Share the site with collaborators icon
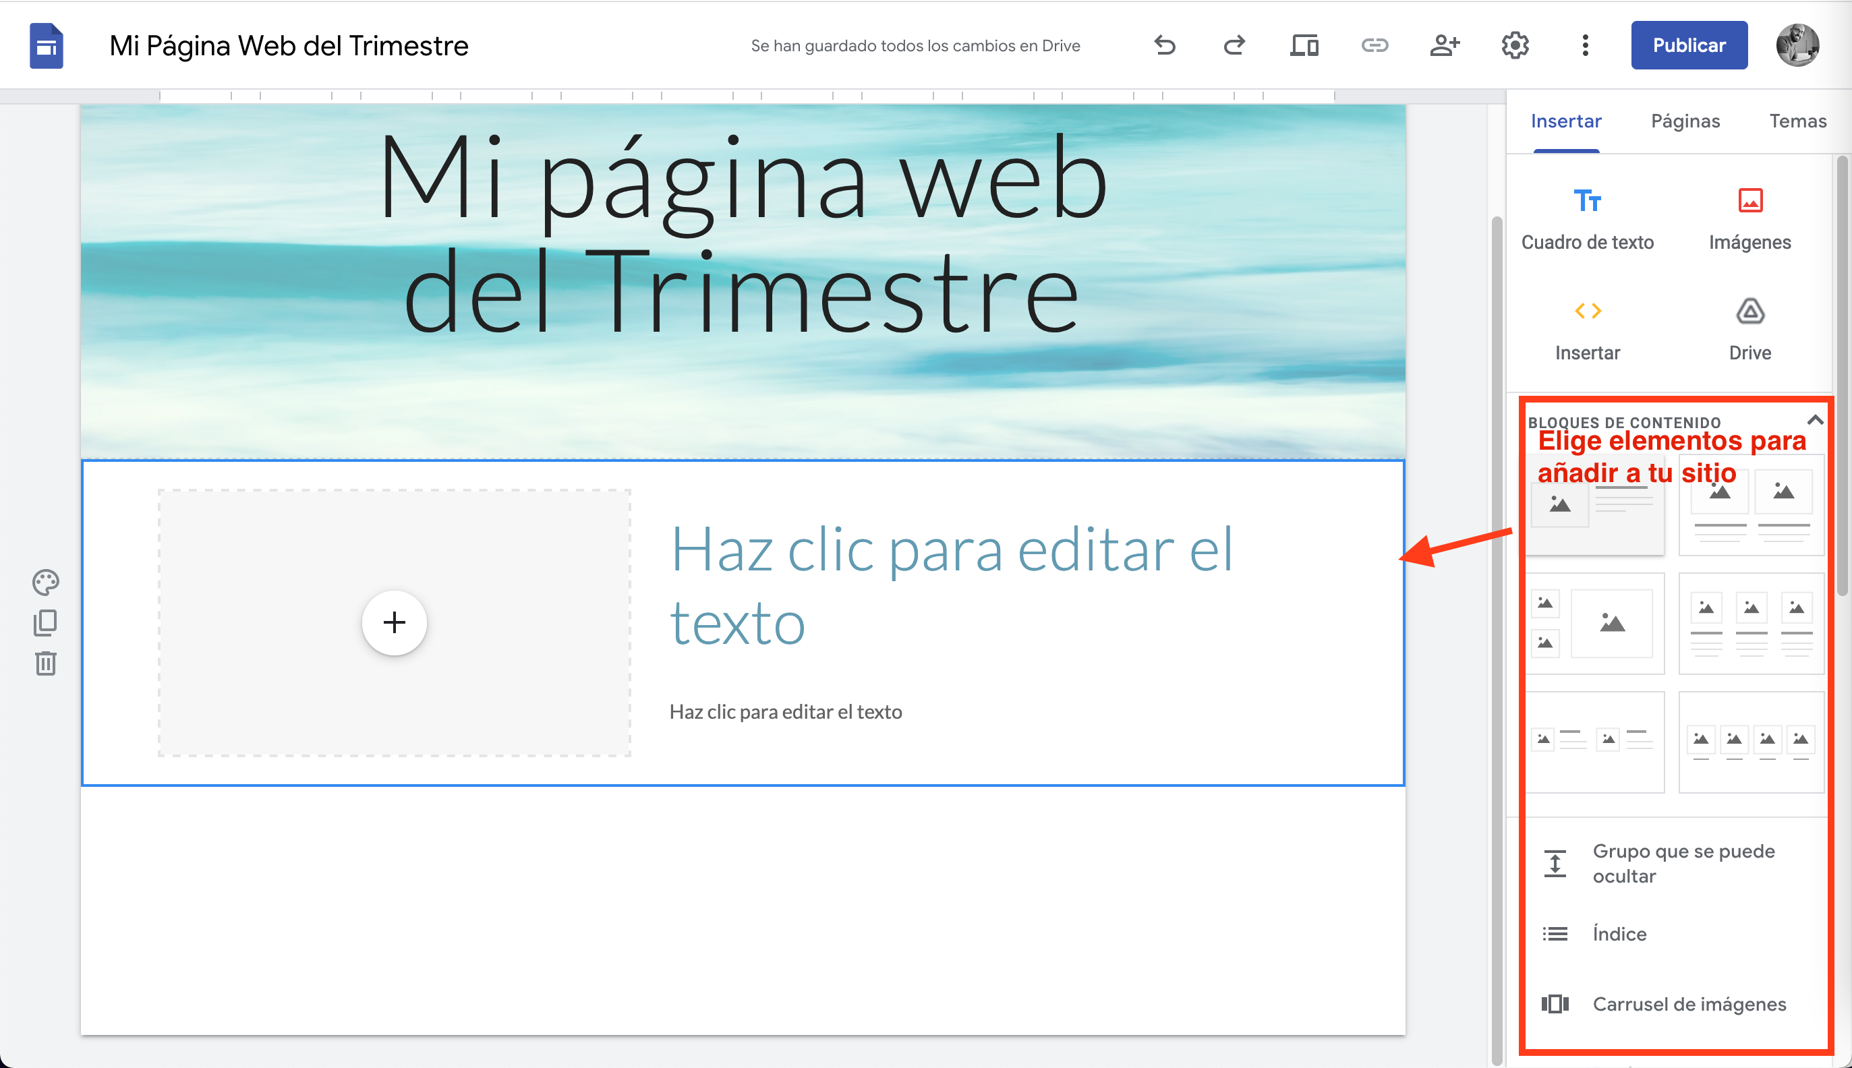This screenshot has width=1852, height=1068. [x=1445, y=44]
